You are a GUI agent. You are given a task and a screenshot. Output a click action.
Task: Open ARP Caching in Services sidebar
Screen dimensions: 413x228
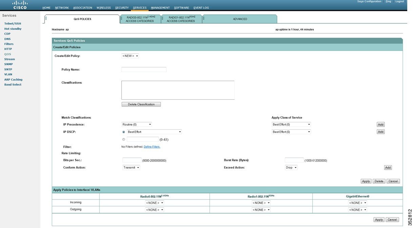coord(13,80)
